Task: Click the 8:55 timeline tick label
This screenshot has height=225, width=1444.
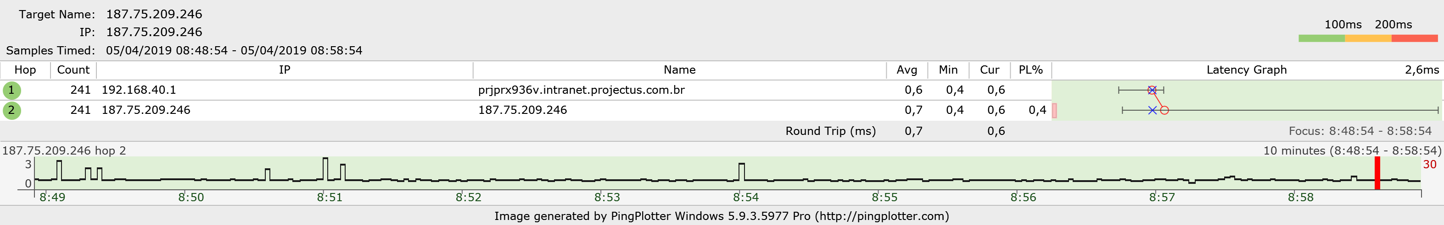Action: point(884,197)
